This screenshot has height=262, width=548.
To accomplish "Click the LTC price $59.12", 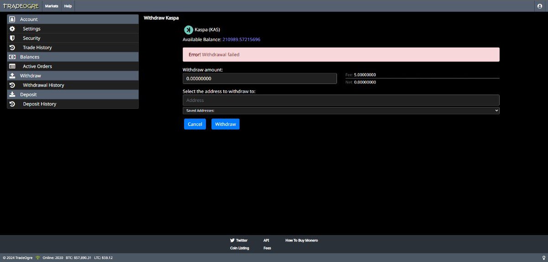I will click(107, 258).
